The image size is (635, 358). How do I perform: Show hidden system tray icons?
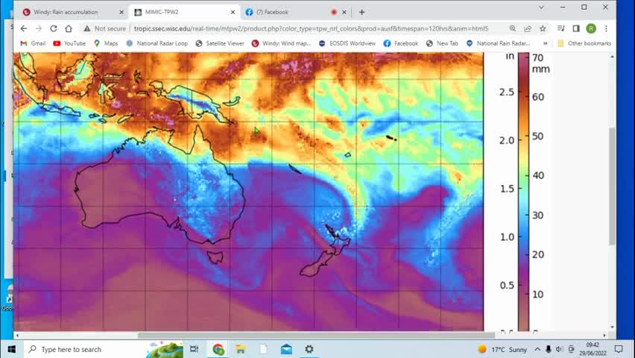point(537,349)
